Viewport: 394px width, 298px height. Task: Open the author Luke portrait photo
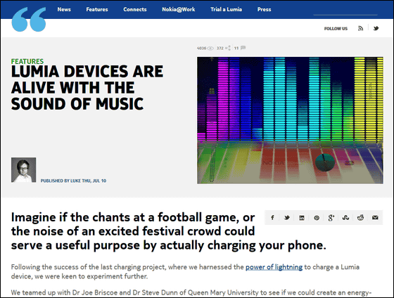click(24, 170)
